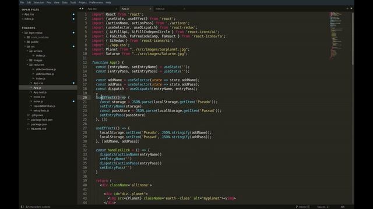Image resolution: width=373 pixels, height=209 pixels.
Task: Change syntax via JSX status label
Action: click(342, 207)
